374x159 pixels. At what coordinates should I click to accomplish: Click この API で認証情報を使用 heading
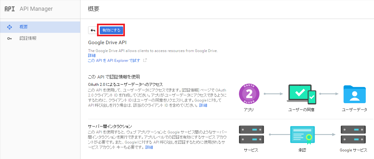pyautogui.click(x=114, y=77)
